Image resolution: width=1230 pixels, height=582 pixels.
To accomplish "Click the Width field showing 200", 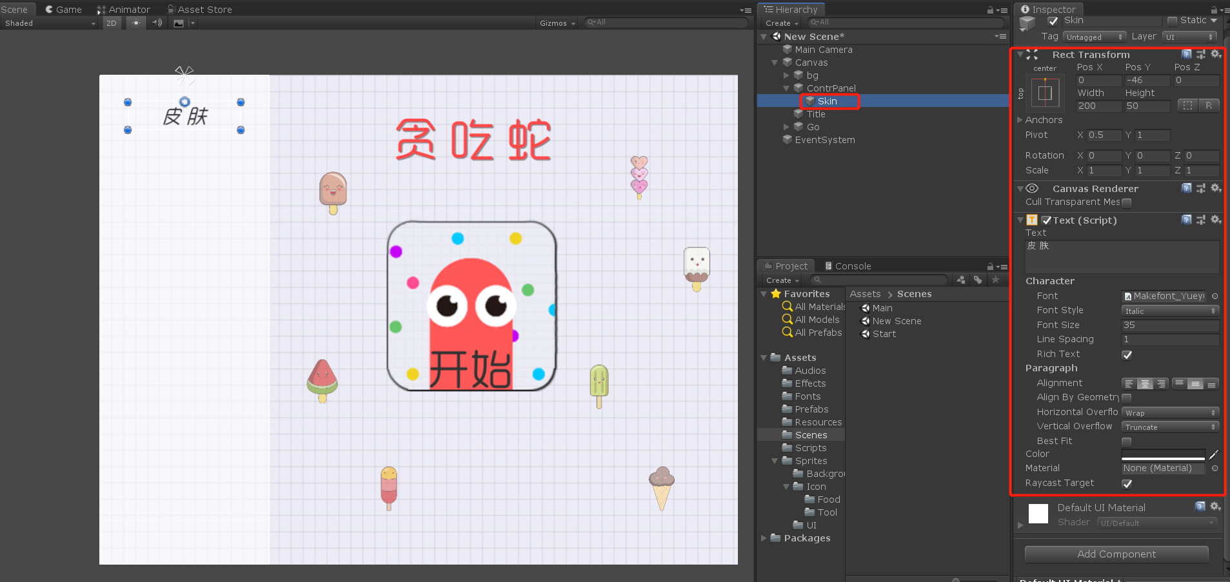I will (1098, 106).
